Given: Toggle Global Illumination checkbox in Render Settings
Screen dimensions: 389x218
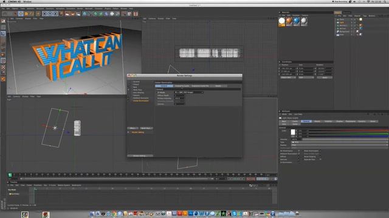Looking at the screenshot, I should click(x=128, y=101).
